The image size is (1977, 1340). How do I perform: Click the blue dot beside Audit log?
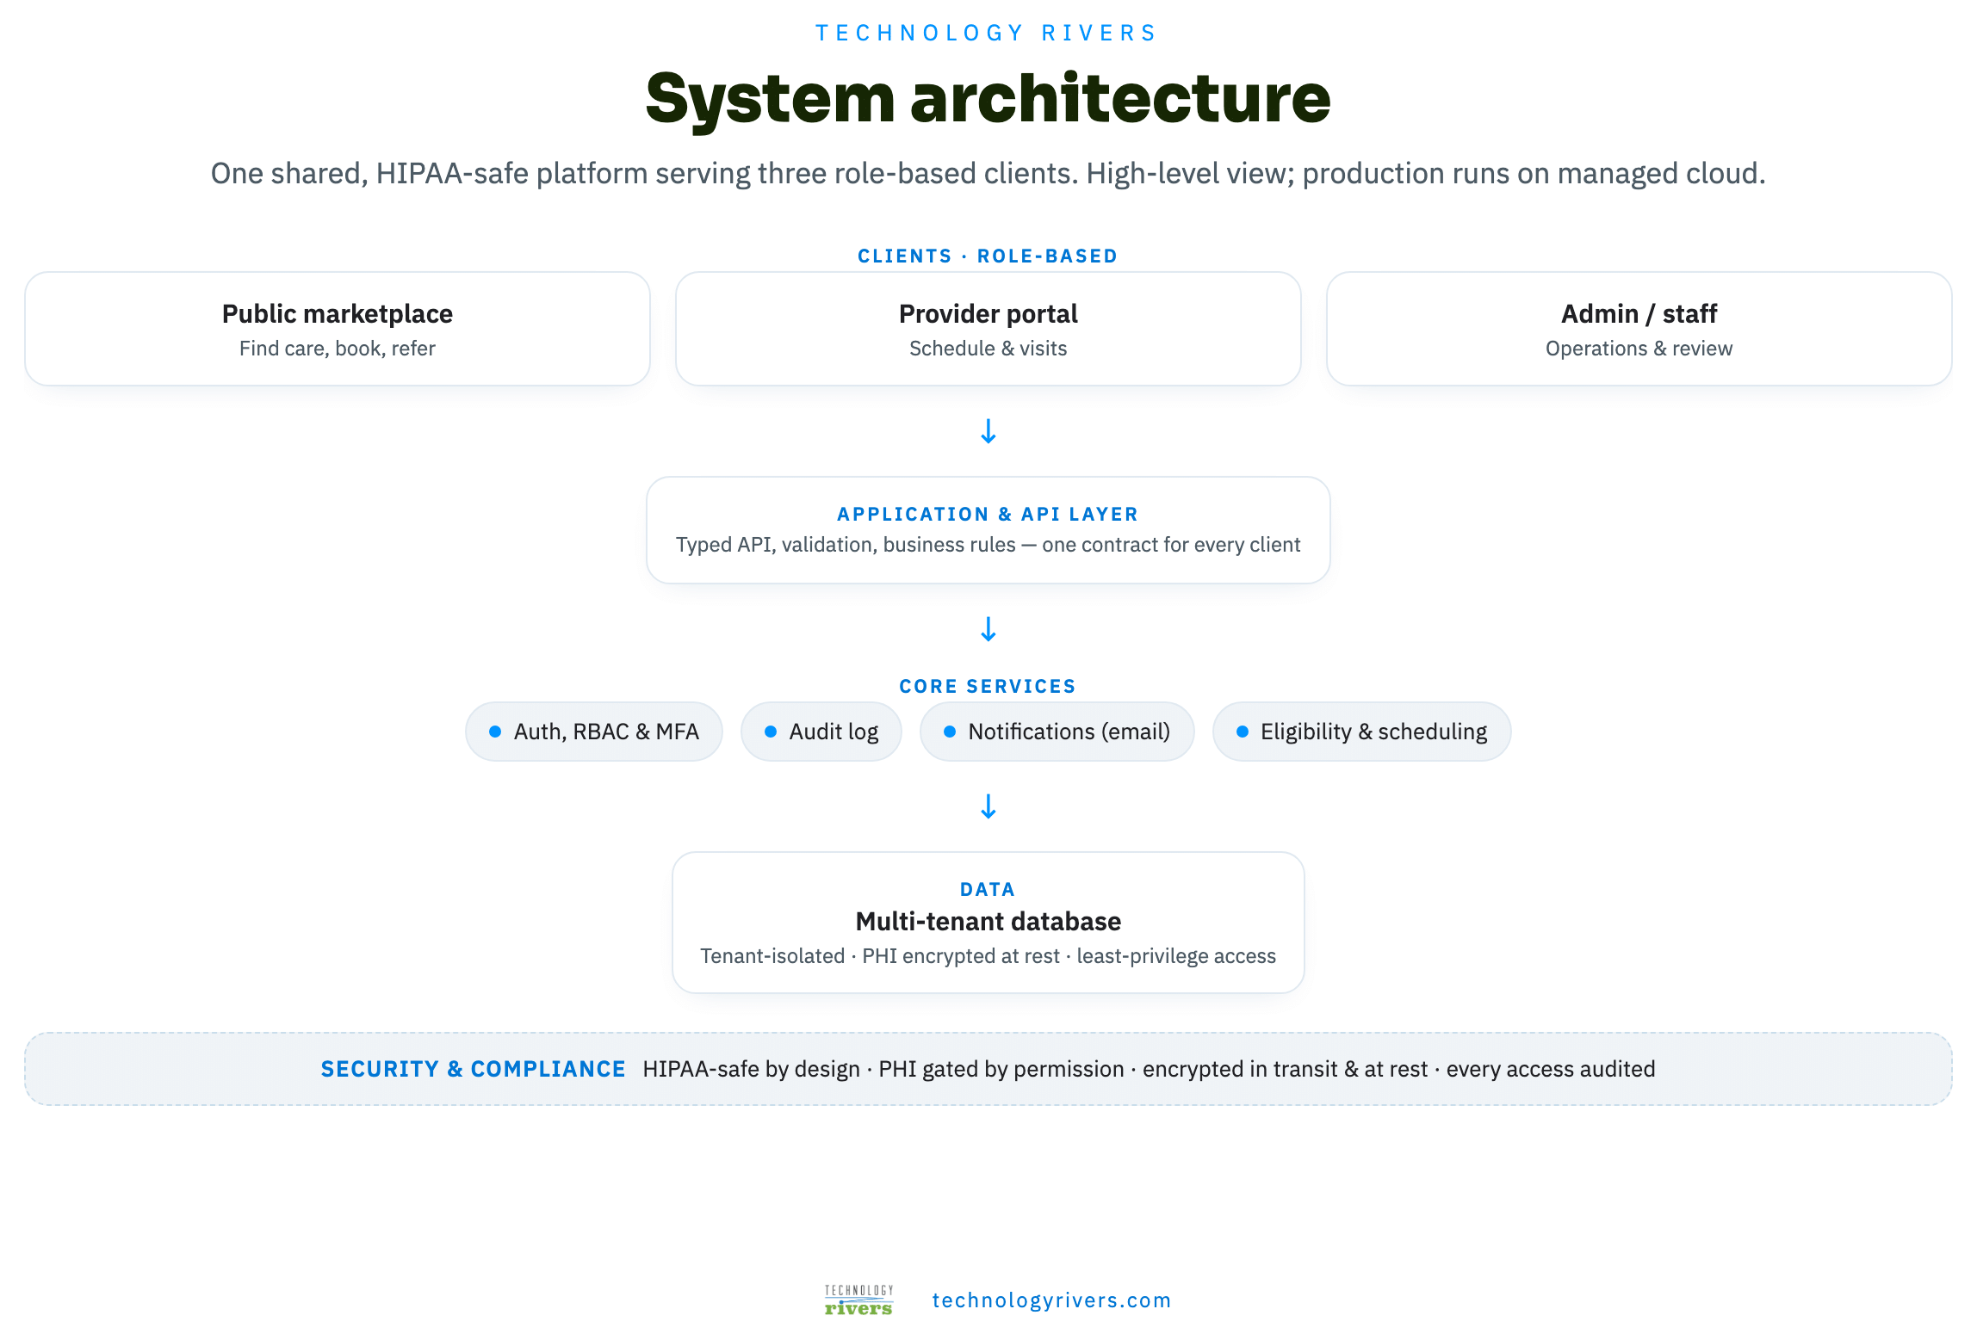coord(771,732)
